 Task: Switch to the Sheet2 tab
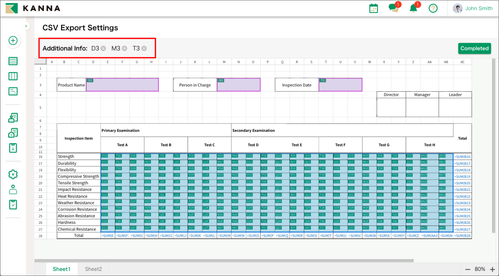[x=93, y=269]
